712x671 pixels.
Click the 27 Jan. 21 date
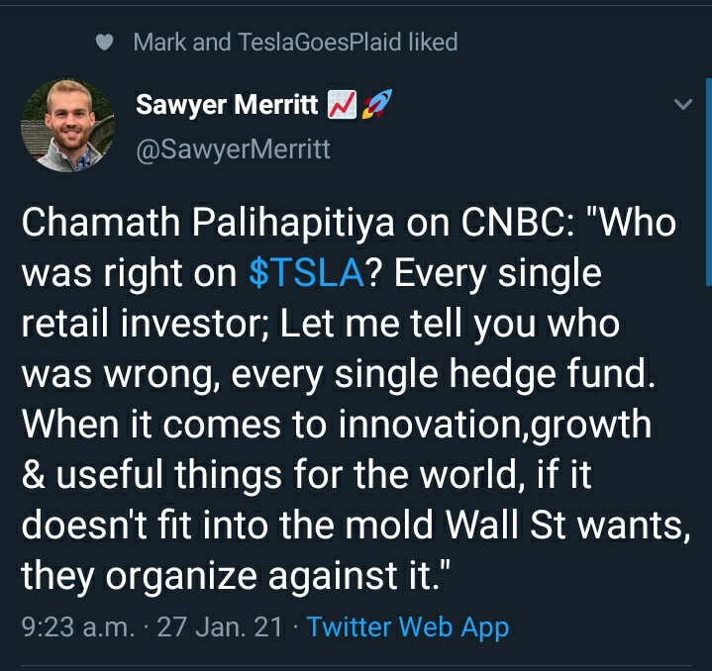219,627
